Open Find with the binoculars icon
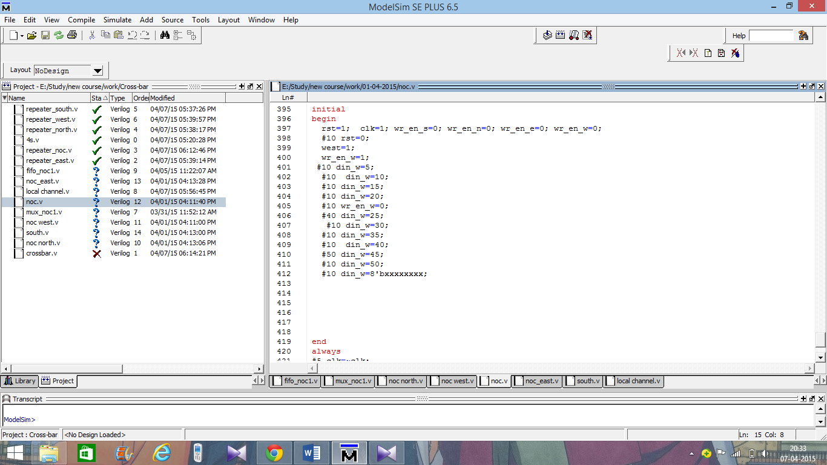This screenshot has height=465, width=827. [x=165, y=36]
